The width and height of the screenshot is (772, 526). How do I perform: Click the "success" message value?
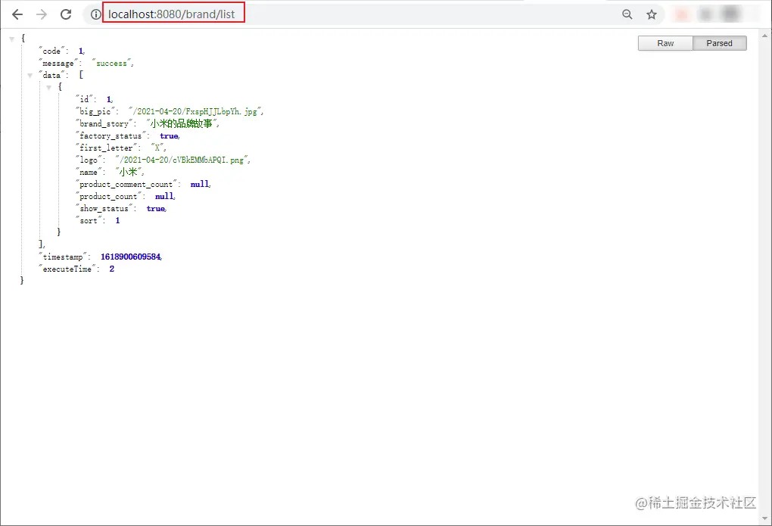111,63
